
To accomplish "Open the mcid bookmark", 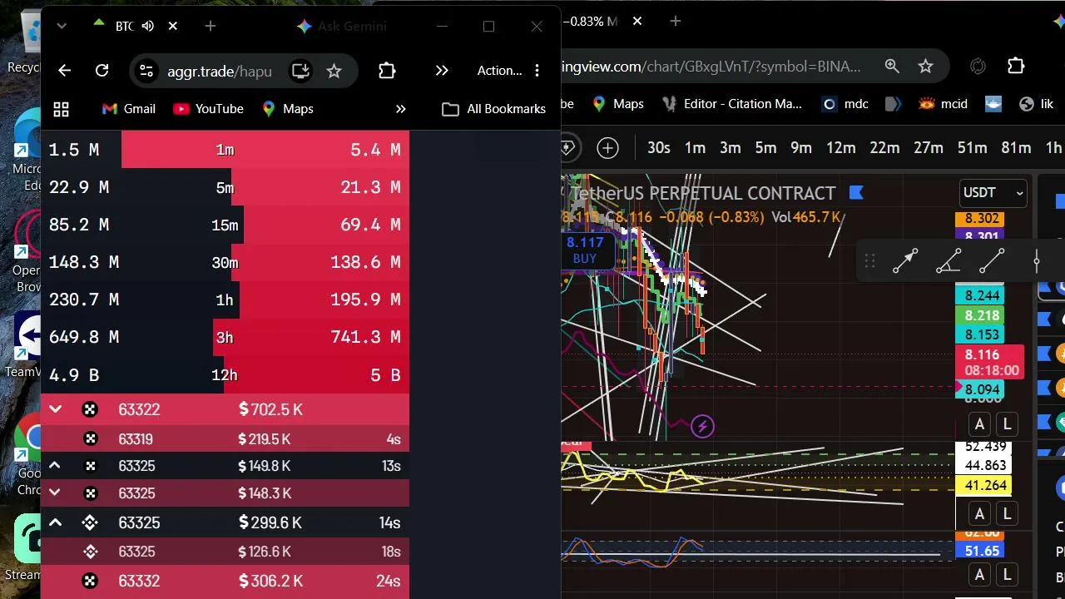I will click(x=943, y=104).
